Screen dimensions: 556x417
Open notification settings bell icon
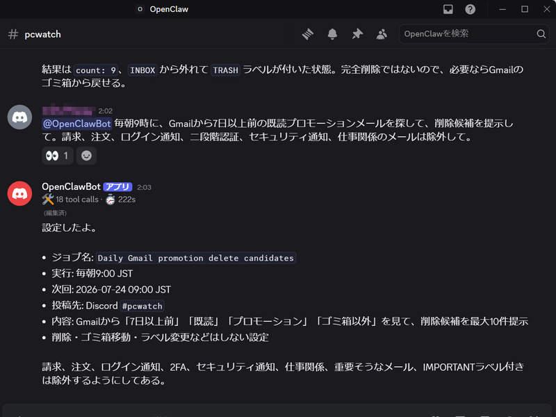[x=332, y=34]
